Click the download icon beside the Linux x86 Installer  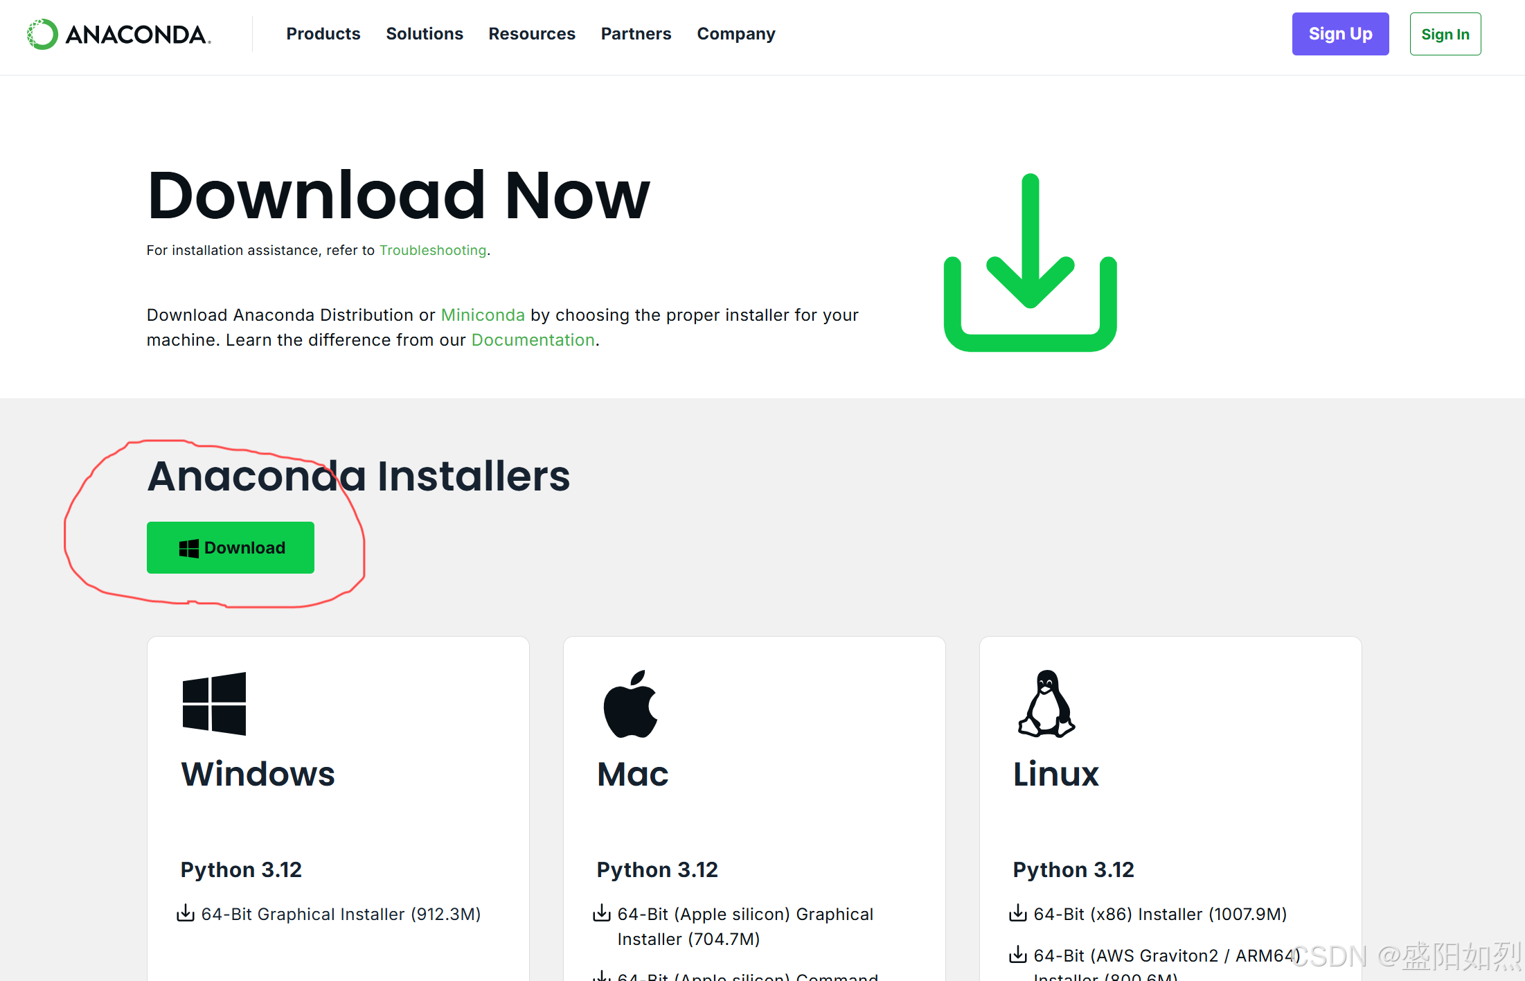click(1018, 913)
